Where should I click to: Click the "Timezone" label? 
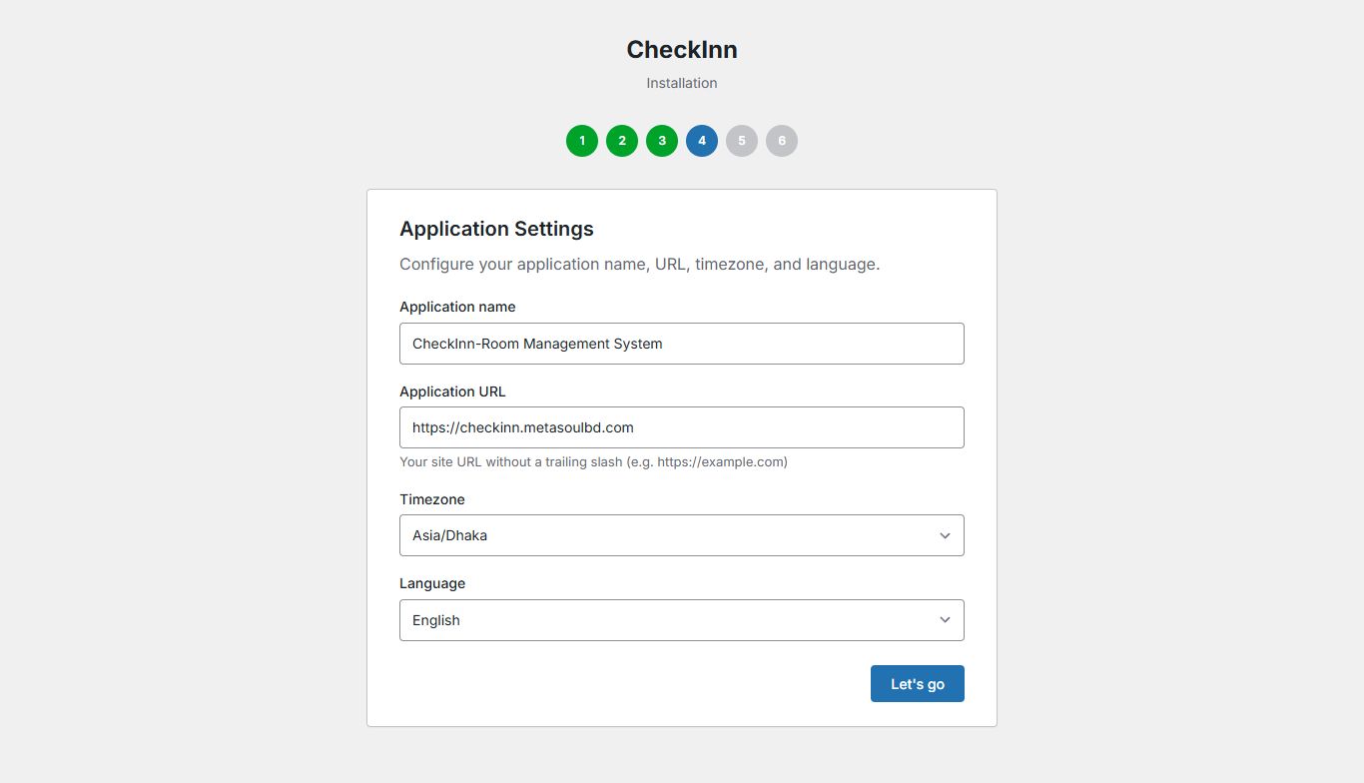tap(432, 499)
